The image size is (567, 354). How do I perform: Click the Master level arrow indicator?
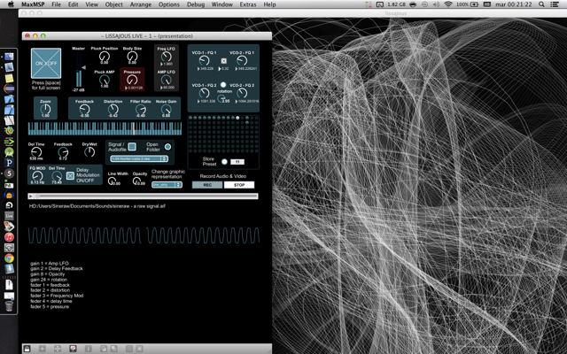tap(84, 67)
